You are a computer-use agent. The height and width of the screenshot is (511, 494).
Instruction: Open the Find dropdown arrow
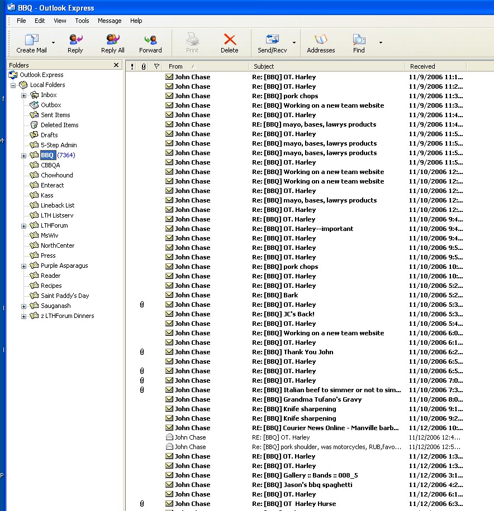pos(381,43)
